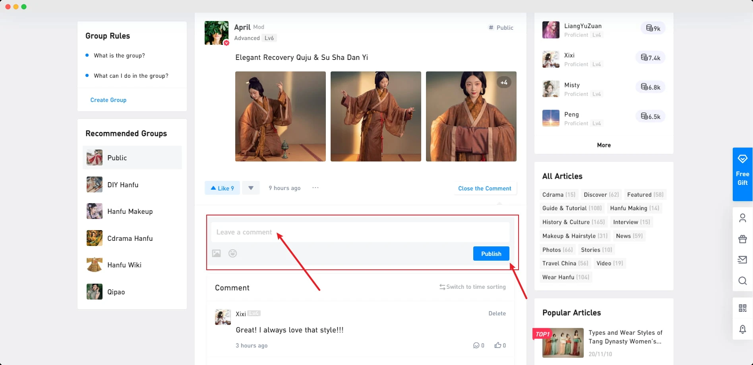Viewport: 753px width, 365px height.
Task: Open the QR code icon in sidebar
Action: click(742, 308)
